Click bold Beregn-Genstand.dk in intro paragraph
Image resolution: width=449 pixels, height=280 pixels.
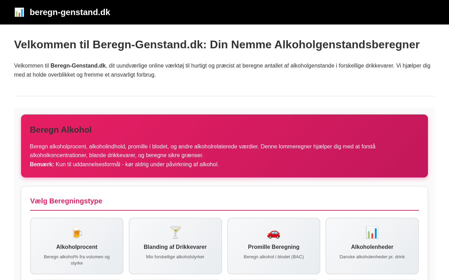[78, 65]
